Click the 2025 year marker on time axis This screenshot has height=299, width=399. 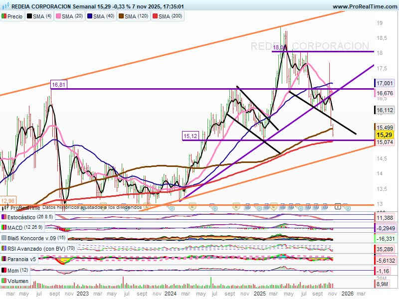click(258, 294)
